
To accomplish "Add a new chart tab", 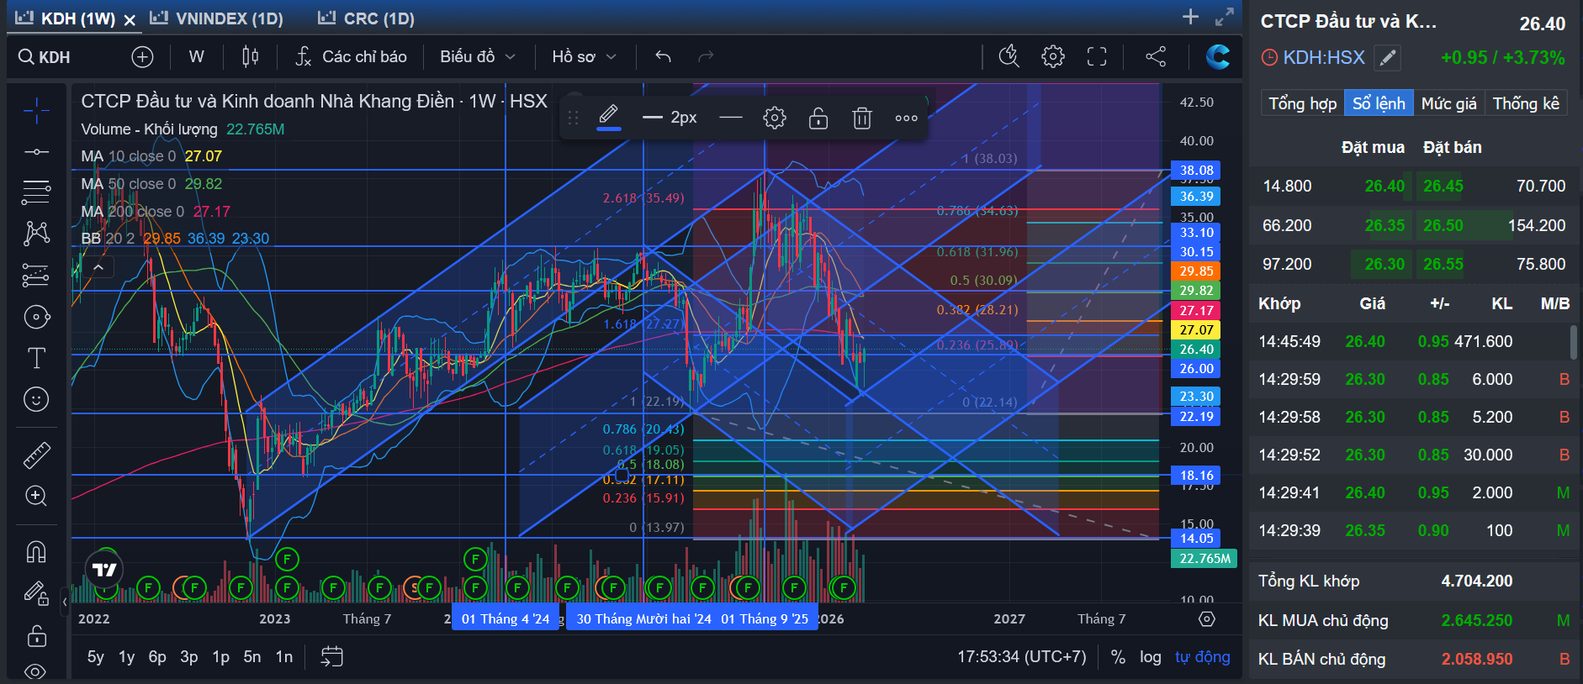I will click(x=1190, y=17).
